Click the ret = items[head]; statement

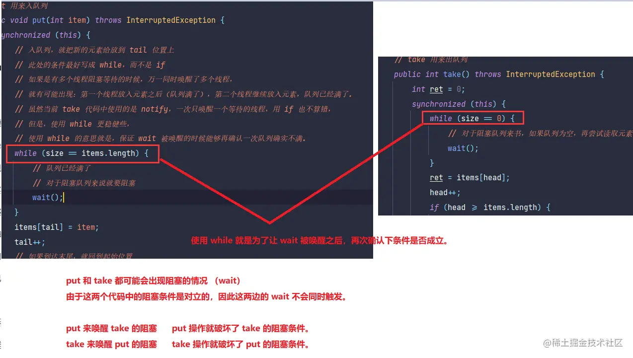(x=470, y=178)
